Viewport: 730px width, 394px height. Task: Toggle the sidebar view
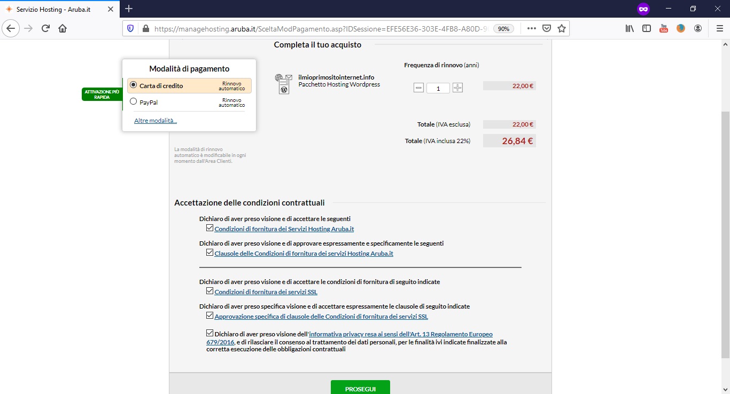coord(647,28)
